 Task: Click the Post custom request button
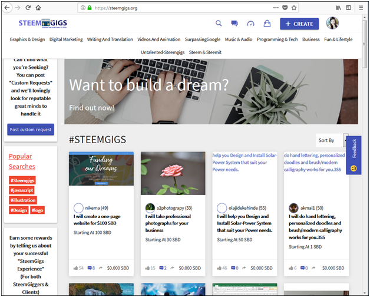(x=31, y=130)
